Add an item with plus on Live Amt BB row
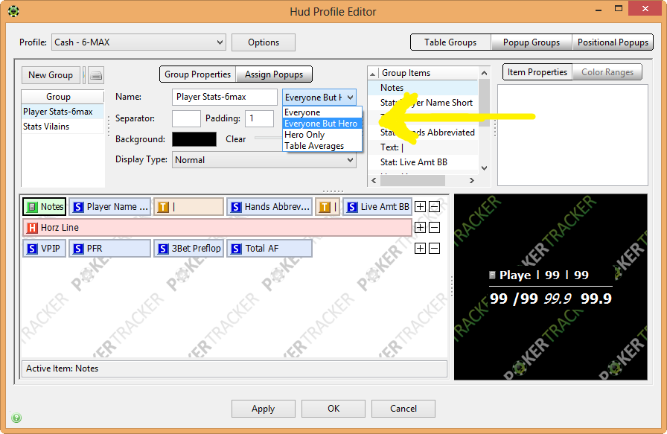667x434 pixels. (421, 207)
